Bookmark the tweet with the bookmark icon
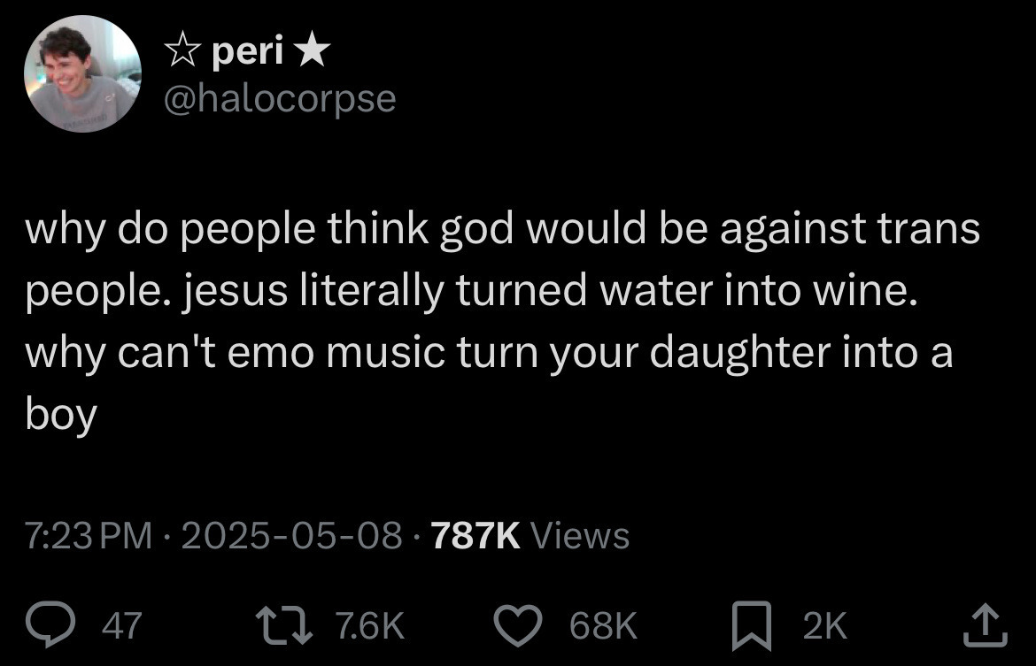Image resolution: width=1036 pixels, height=666 pixels. [752, 625]
